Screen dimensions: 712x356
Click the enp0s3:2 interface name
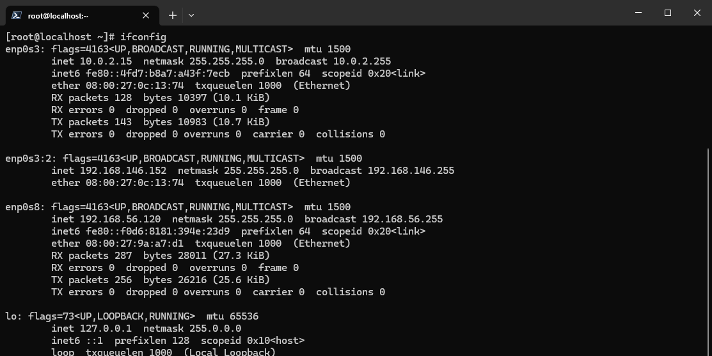click(x=31, y=159)
